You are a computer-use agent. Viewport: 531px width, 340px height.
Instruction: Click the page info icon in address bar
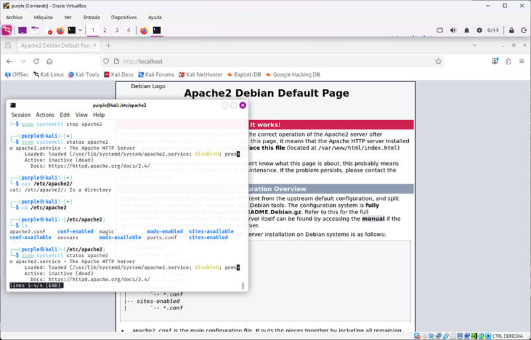[116, 61]
